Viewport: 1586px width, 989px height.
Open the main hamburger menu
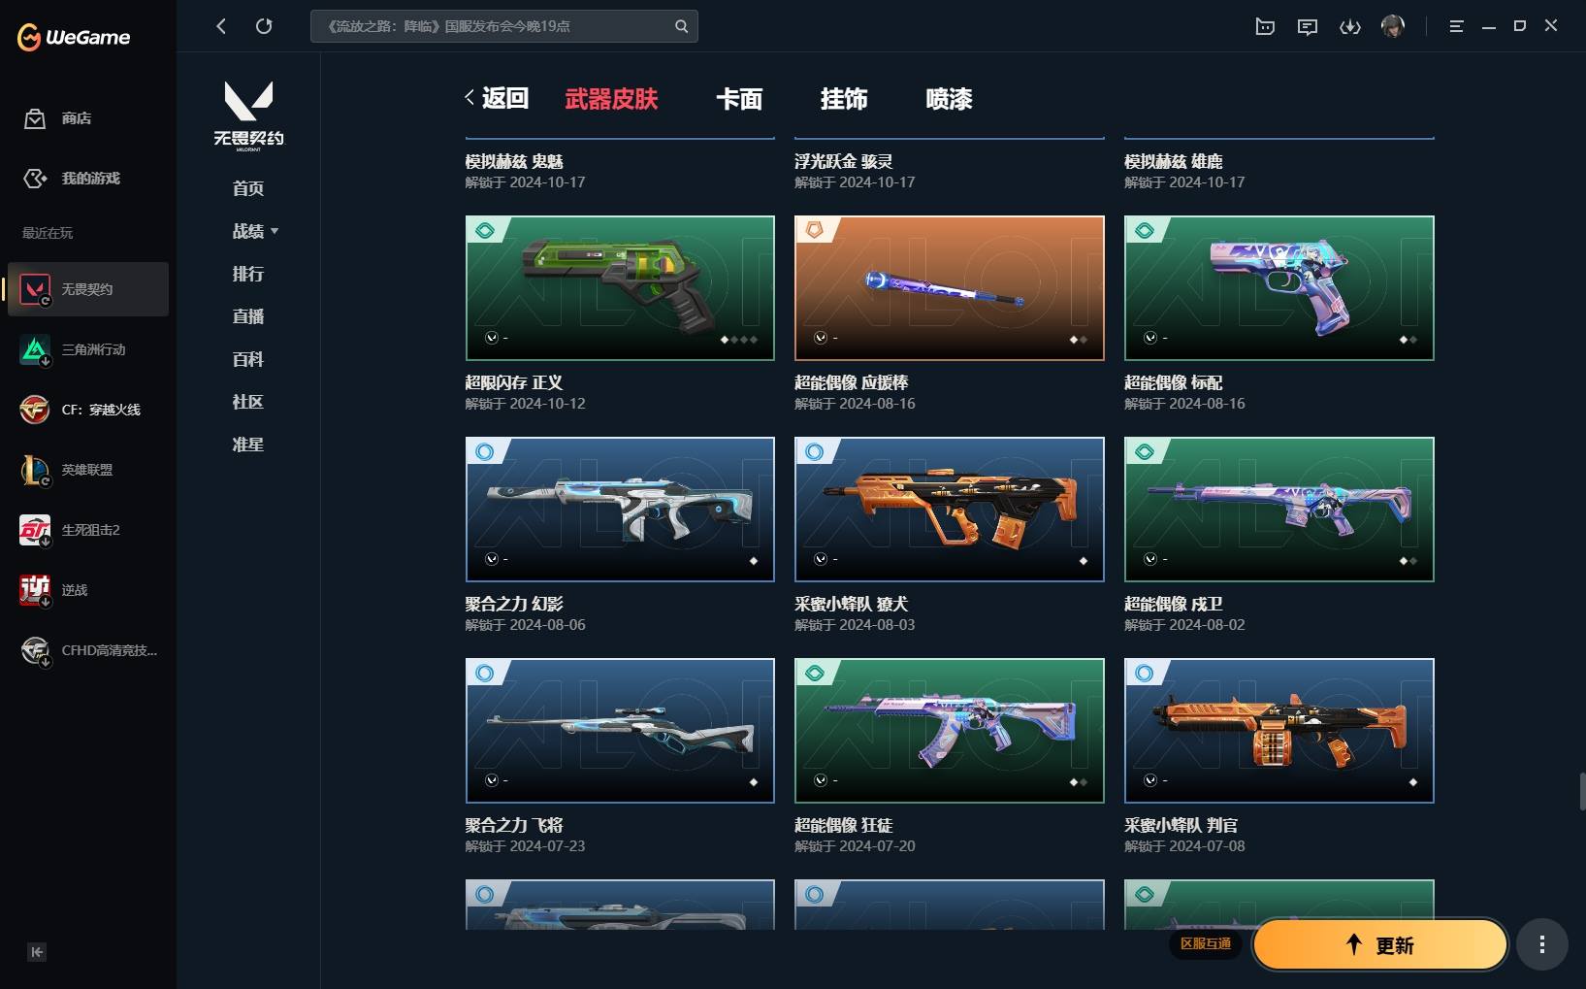(x=1456, y=26)
